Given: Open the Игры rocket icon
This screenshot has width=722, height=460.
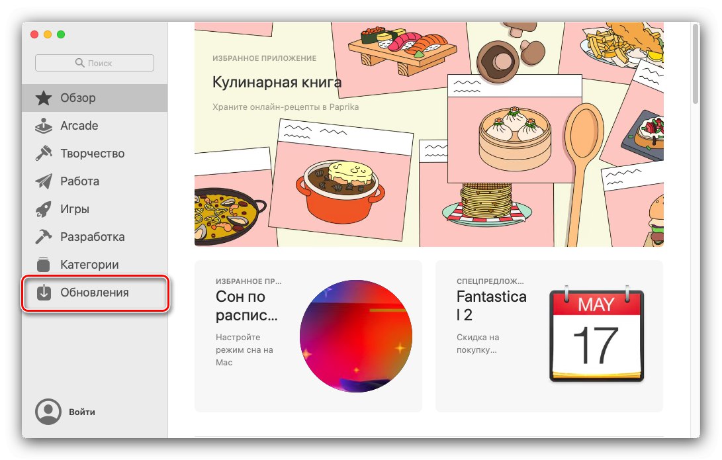Looking at the screenshot, I should (44, 208).
